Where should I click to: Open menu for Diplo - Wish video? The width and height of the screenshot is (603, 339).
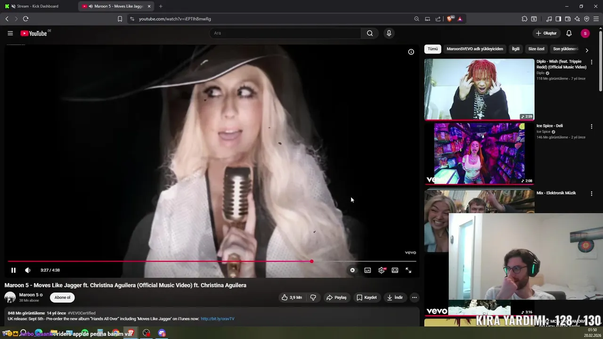592,62
